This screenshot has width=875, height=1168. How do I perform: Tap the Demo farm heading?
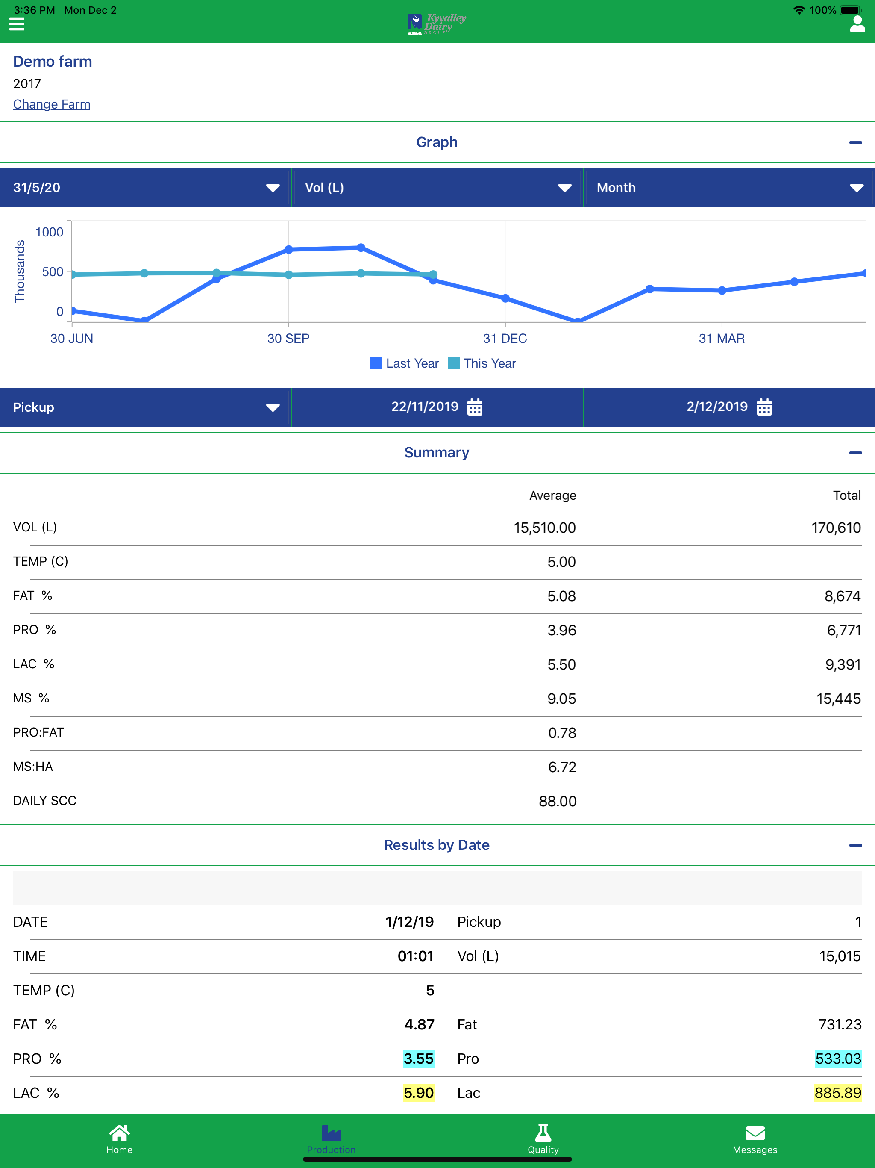tap(53, 62)
